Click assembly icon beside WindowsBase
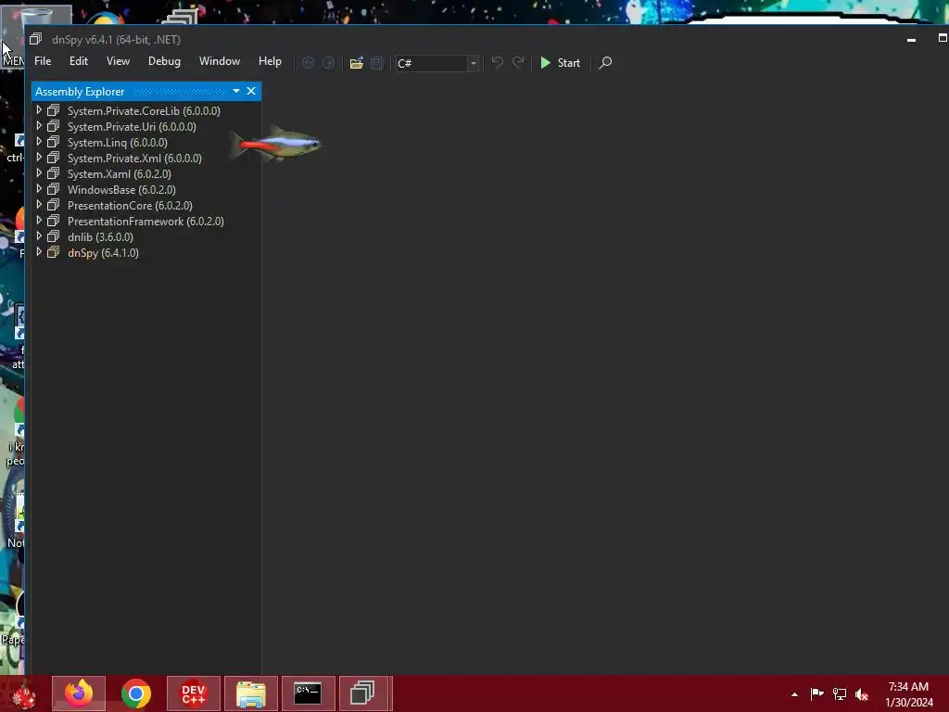 53,189
